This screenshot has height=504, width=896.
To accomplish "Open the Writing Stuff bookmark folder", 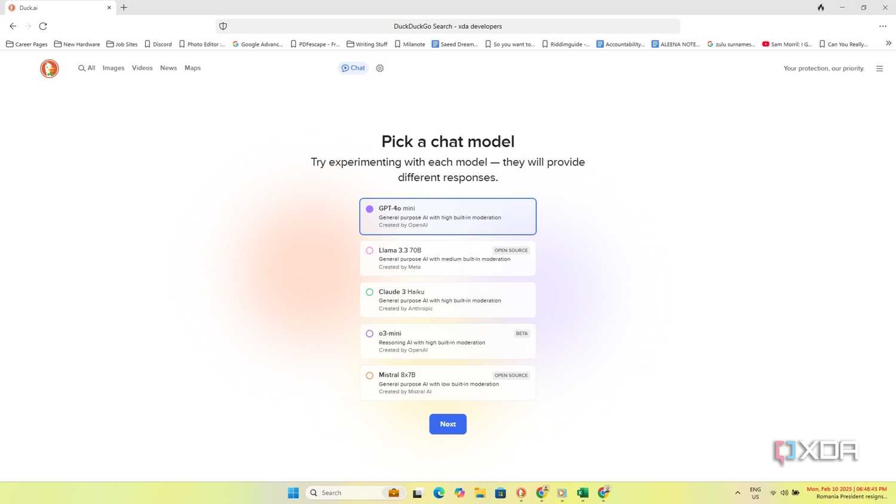I will click(x=367, y=44).
